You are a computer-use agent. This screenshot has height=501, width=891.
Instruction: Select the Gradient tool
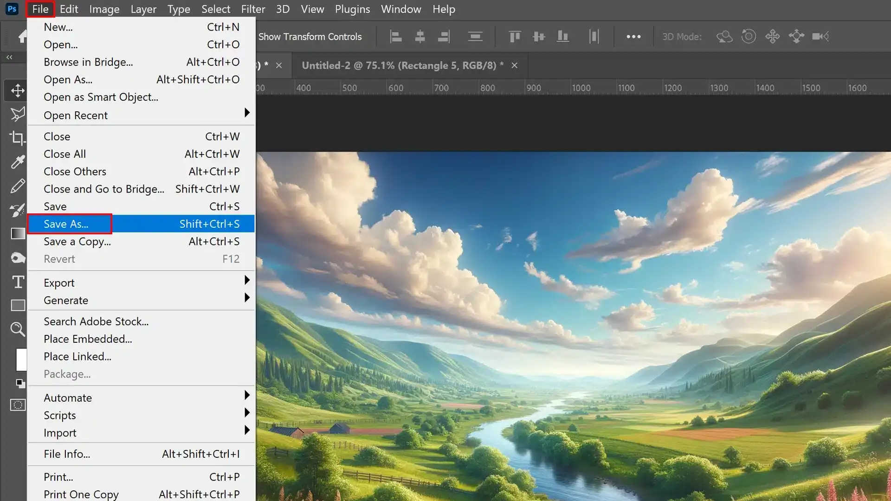coord(18,233)
